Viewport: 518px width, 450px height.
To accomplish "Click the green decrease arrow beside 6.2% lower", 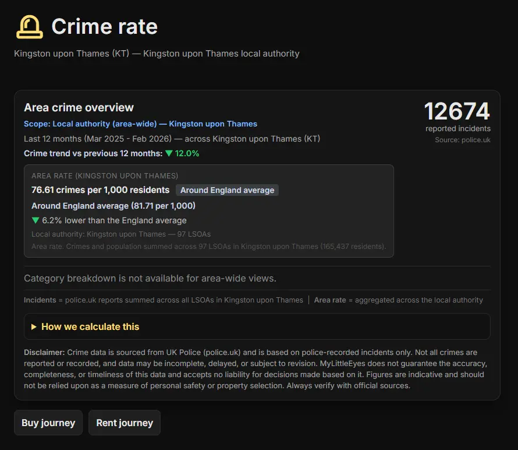I will 35,220.
